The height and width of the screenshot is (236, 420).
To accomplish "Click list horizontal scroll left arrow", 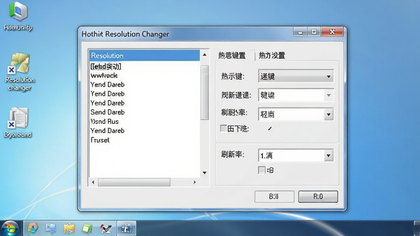I will (93, 182).
